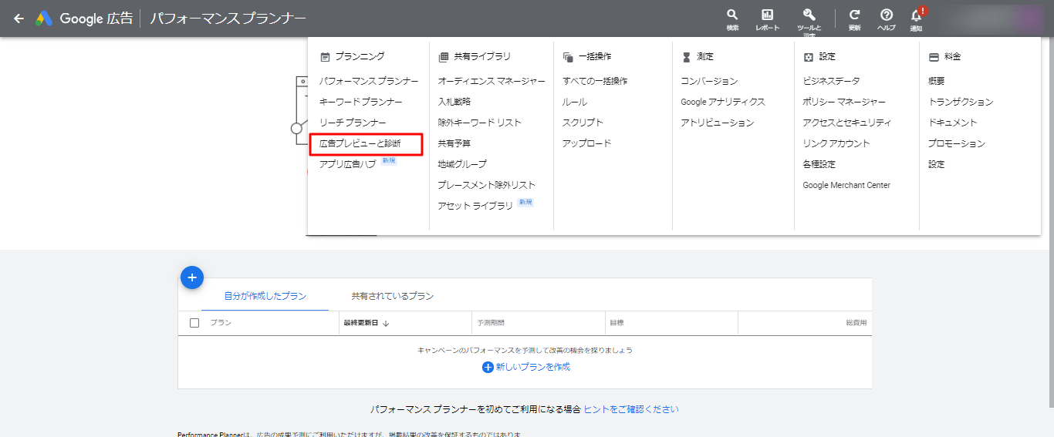Open ドキュメント under 料金

pyautogui.click(x=953, y=123)
